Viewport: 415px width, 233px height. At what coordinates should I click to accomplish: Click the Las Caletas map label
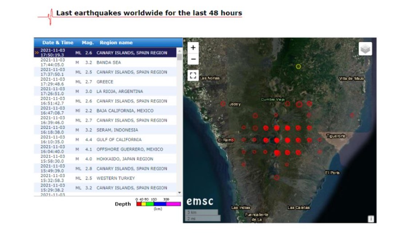pyautogui.click(x=299, y=208)
